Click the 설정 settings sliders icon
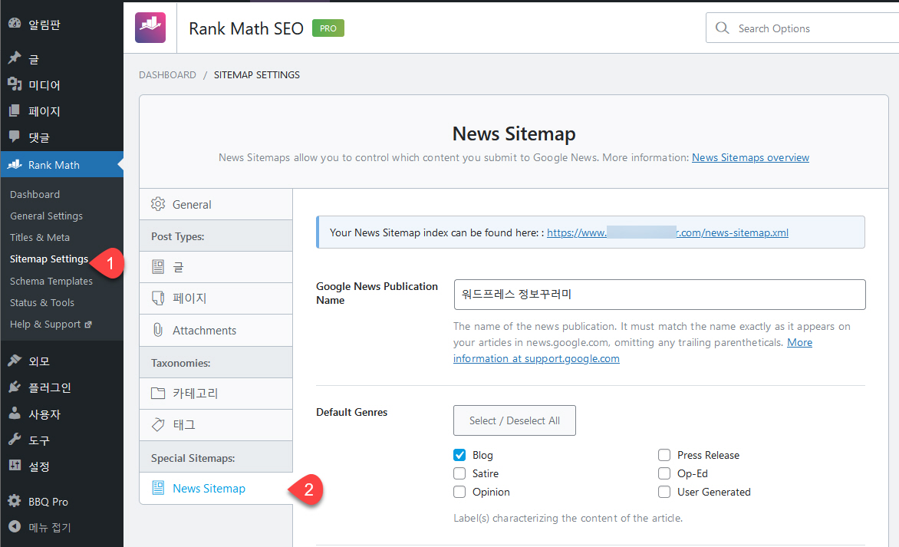 click(x=15, y=466)
